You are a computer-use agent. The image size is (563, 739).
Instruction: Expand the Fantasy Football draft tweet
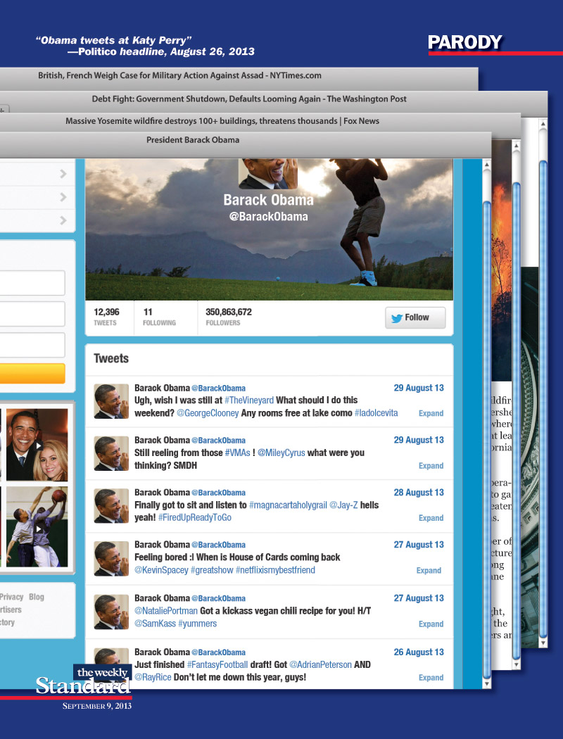pyautogui.click(x=431, y=677)
